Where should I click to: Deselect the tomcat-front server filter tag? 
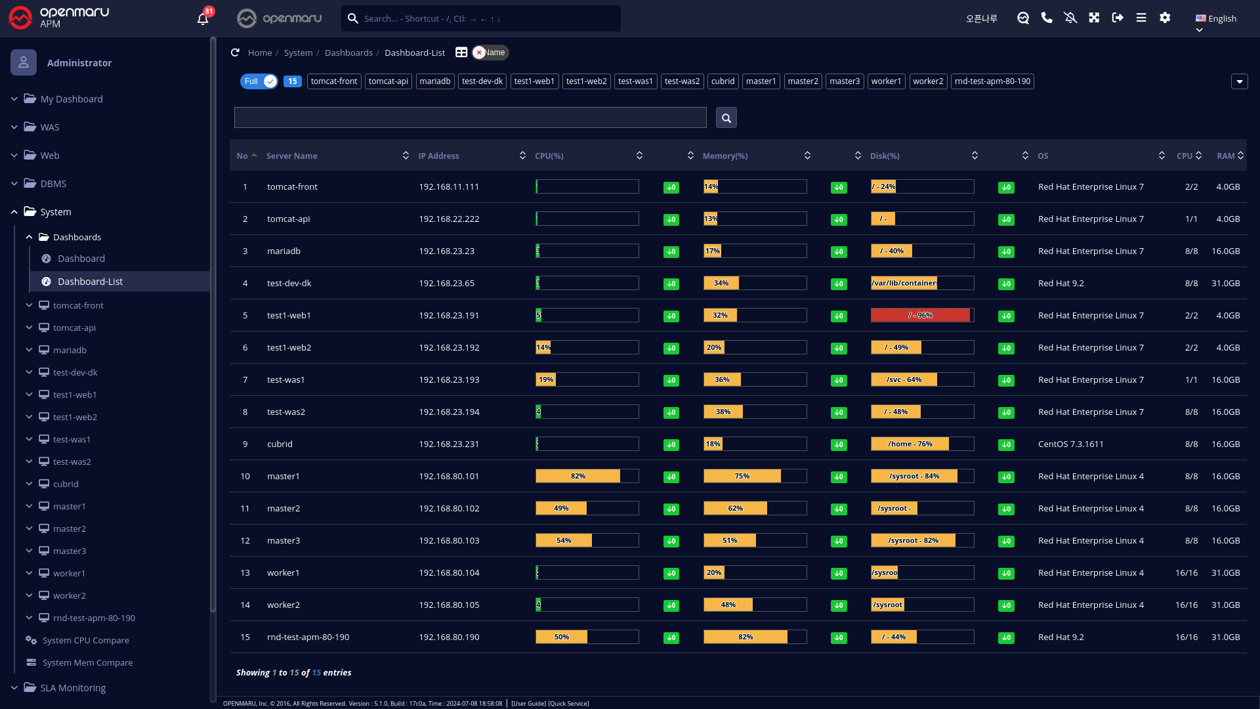[334, 81]
